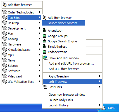Click the Mp3 folder label
The image size is (119, 112).
pos(11,55)
